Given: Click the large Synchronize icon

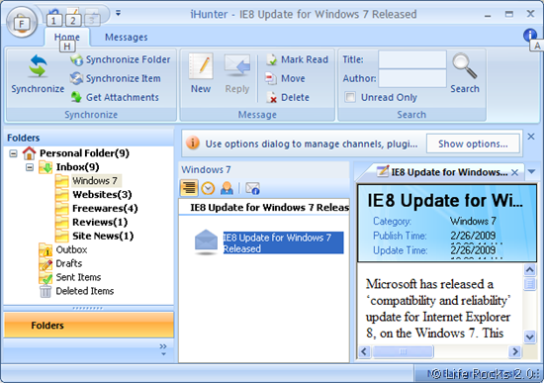Looking at the screenshot, I should (38, 66).
